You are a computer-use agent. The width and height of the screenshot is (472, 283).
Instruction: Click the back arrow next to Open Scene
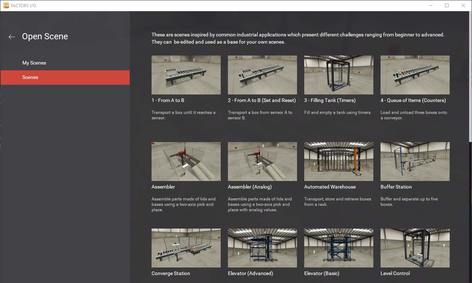pos(12,37)
